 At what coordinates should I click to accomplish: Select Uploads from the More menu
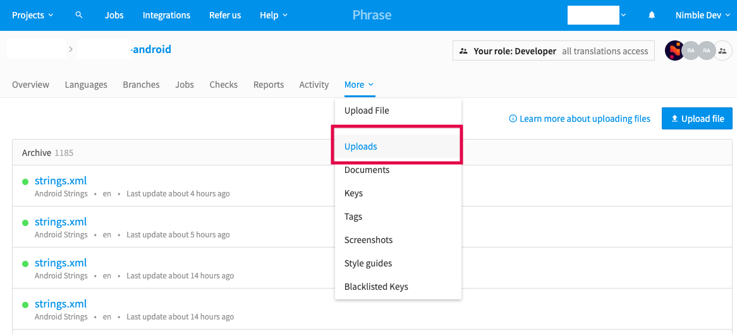pos(361,146)
